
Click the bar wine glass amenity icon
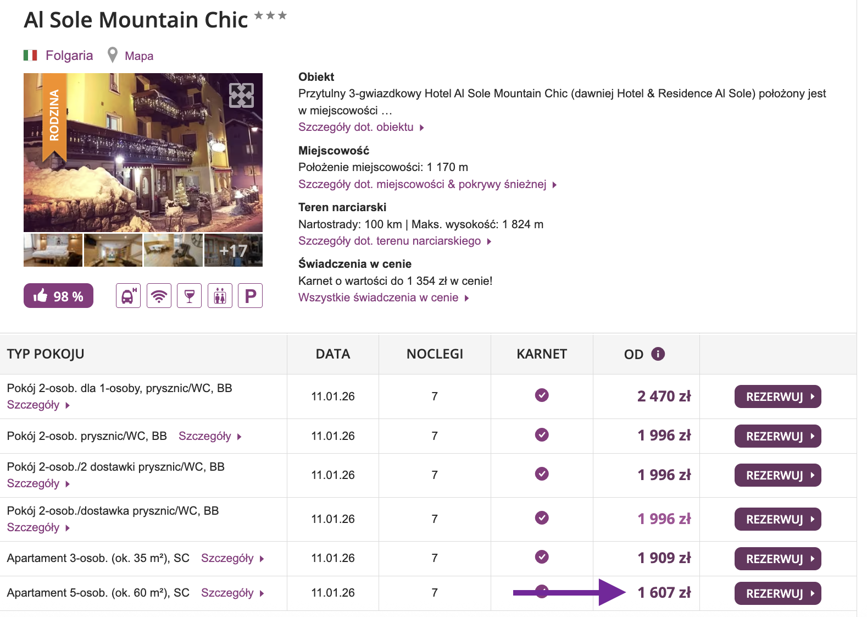point(190,296)
